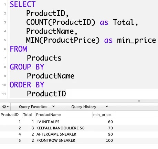
Task: Click line number 5 in the gutter
Action: tap(5, 40)
